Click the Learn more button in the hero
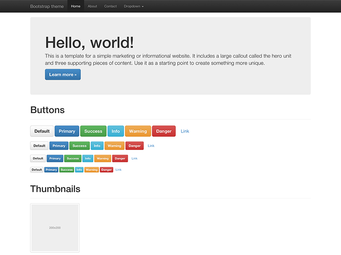Viewport: 341px width, 255px height. pos(63,74)
